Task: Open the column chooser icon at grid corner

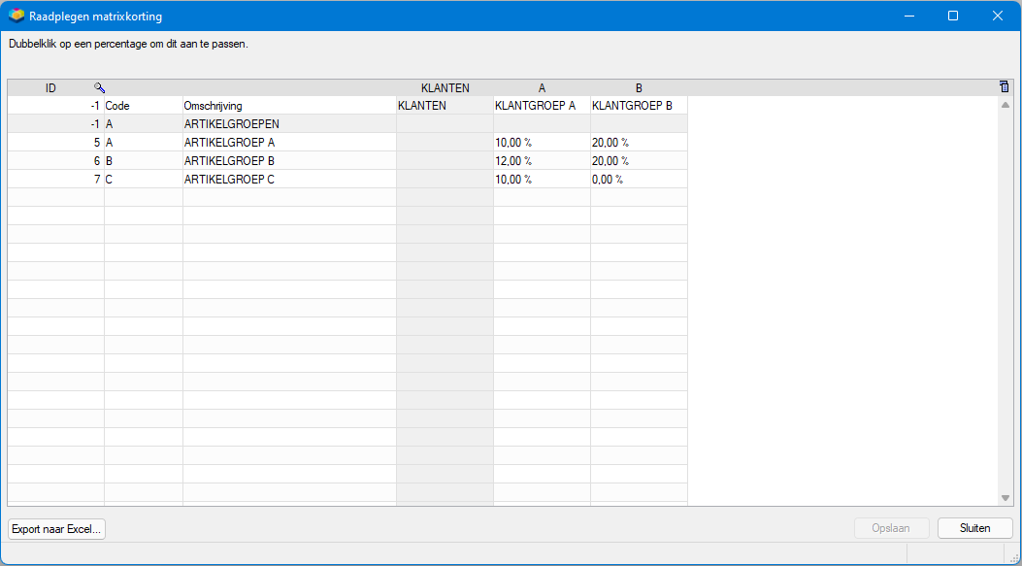Action: click(x=1004, y=86)
